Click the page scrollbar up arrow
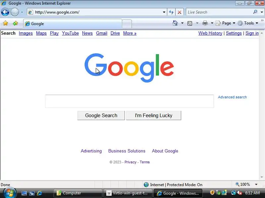 [262, 33]
